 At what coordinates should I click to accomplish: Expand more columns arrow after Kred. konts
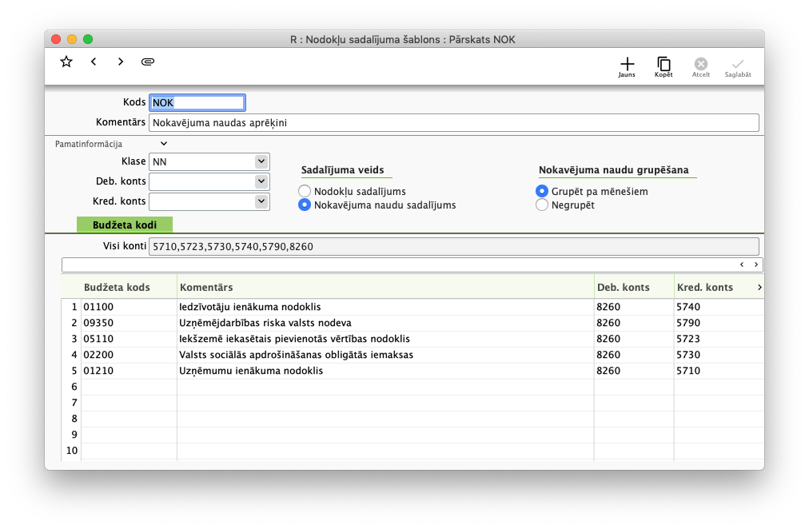point(759,287)
